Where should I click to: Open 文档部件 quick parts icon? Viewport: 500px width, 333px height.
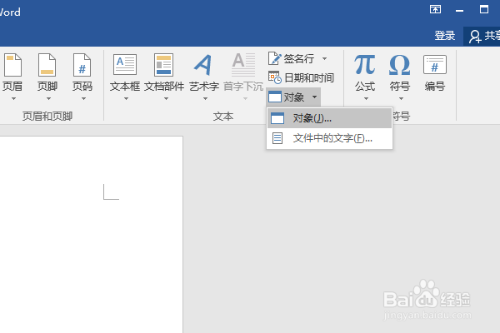tap(164, 65)
